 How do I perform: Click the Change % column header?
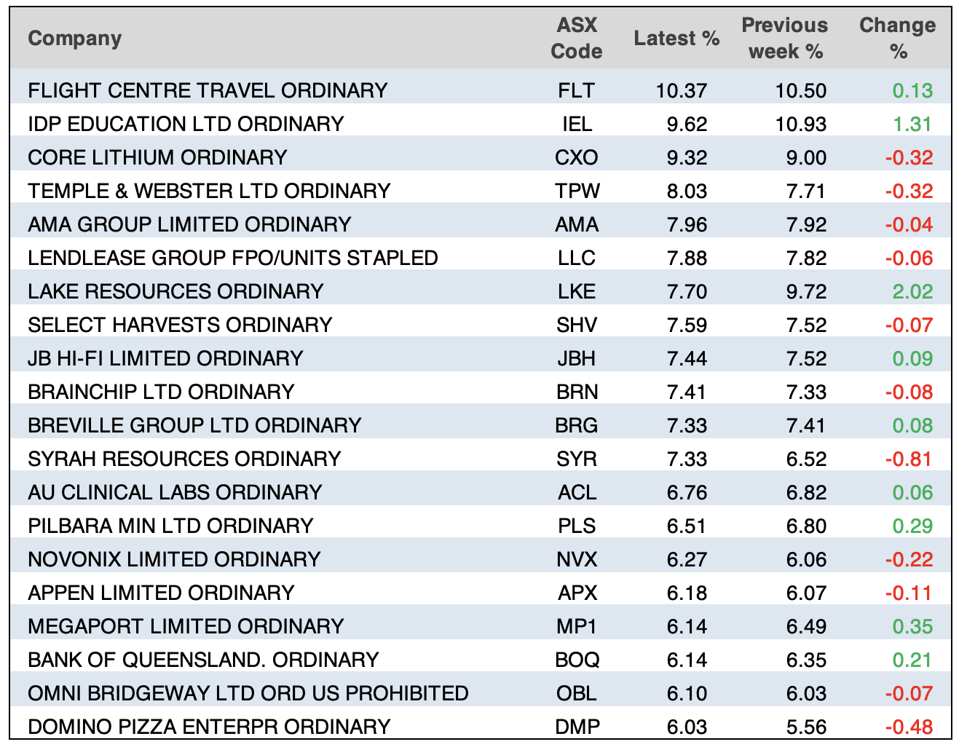point(897,39)
